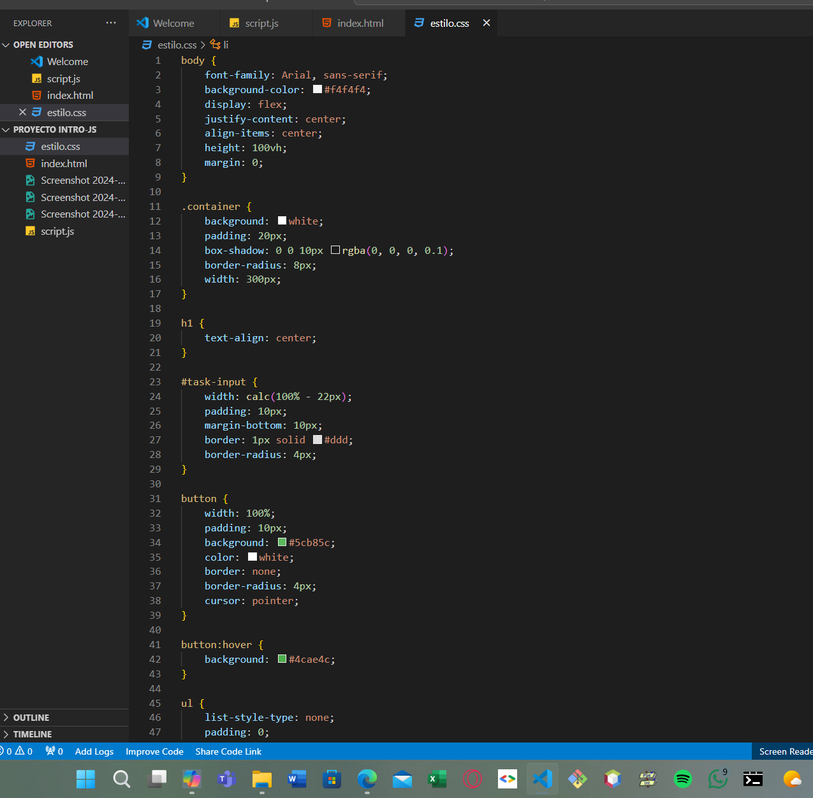Image resolution: width=813 pixels, height=798 pixels.
Task: Click button:hover selector on line 41
Action: click(216, 644)
